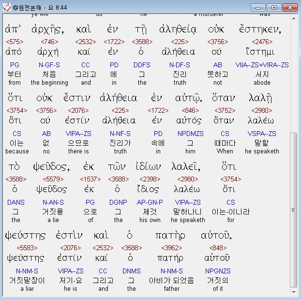This screenshot has width=301, height=300.
Task: Click Strong's number <848>
Action: point(218,248)
